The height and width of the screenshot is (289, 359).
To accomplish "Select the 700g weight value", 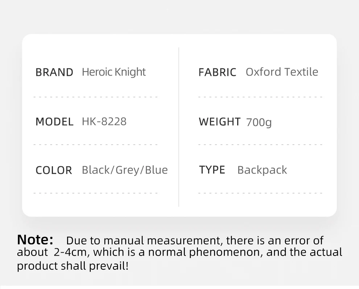I will (x=259, y=122).
